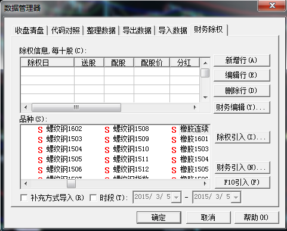Select 螺纹钢1505 in the list

point(64,159)
